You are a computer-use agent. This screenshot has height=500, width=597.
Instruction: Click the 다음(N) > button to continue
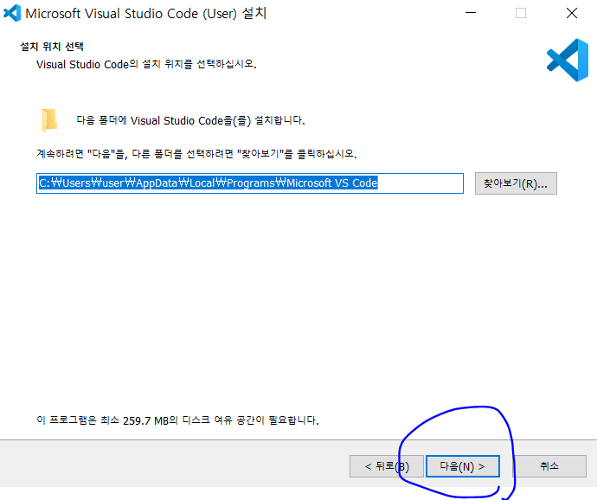tap(463, 466)
